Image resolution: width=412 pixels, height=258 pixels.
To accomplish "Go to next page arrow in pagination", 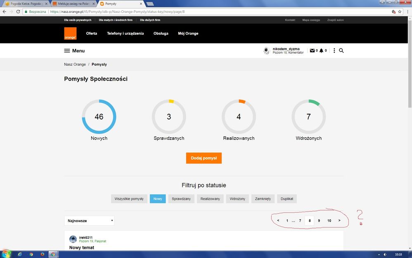I will [339, 221].
